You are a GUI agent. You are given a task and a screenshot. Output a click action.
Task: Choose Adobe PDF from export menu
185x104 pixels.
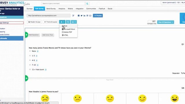(67, 32)
